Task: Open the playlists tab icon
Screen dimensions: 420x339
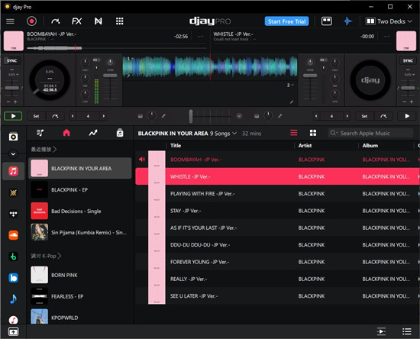Action: point(40,133)
